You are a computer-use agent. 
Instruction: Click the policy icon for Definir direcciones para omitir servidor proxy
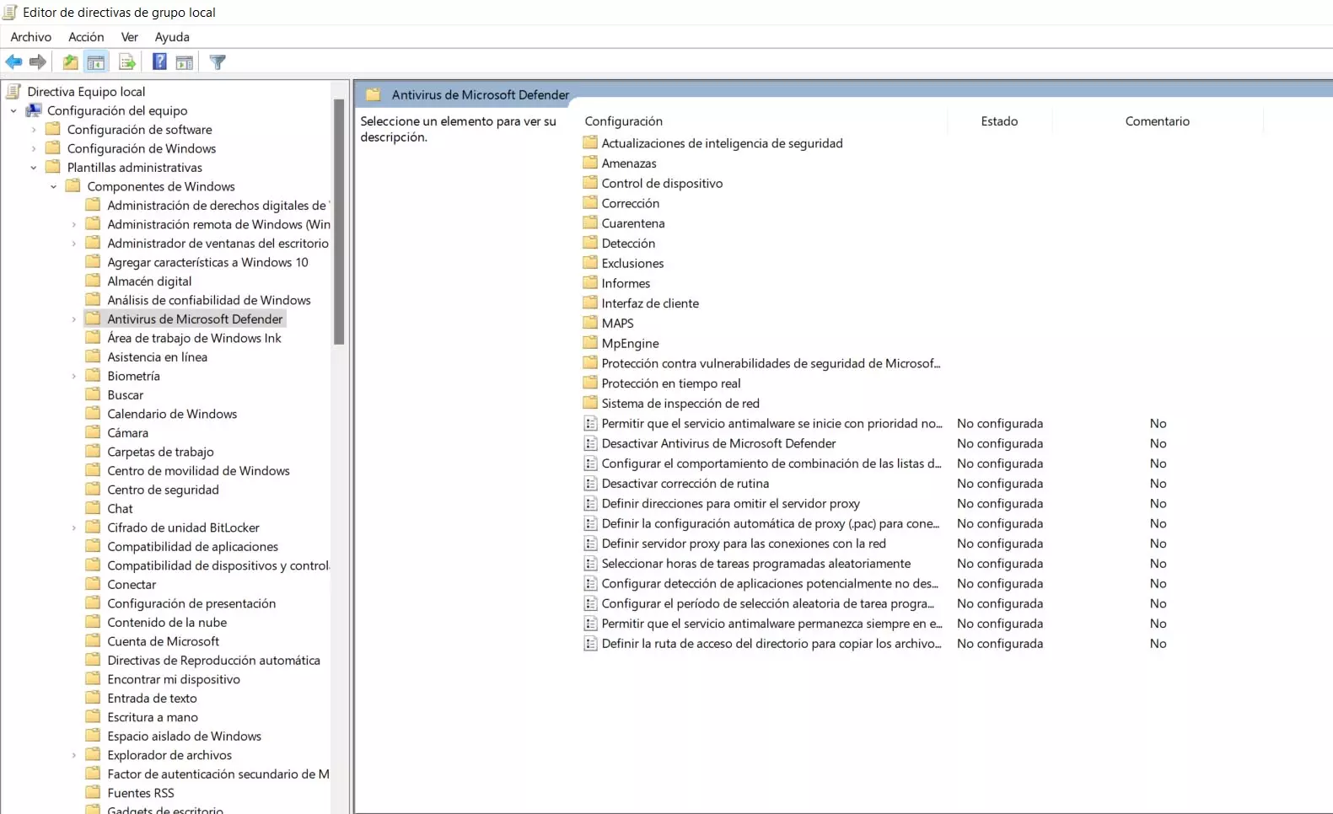pyautogui.click(x=591, y=503)
